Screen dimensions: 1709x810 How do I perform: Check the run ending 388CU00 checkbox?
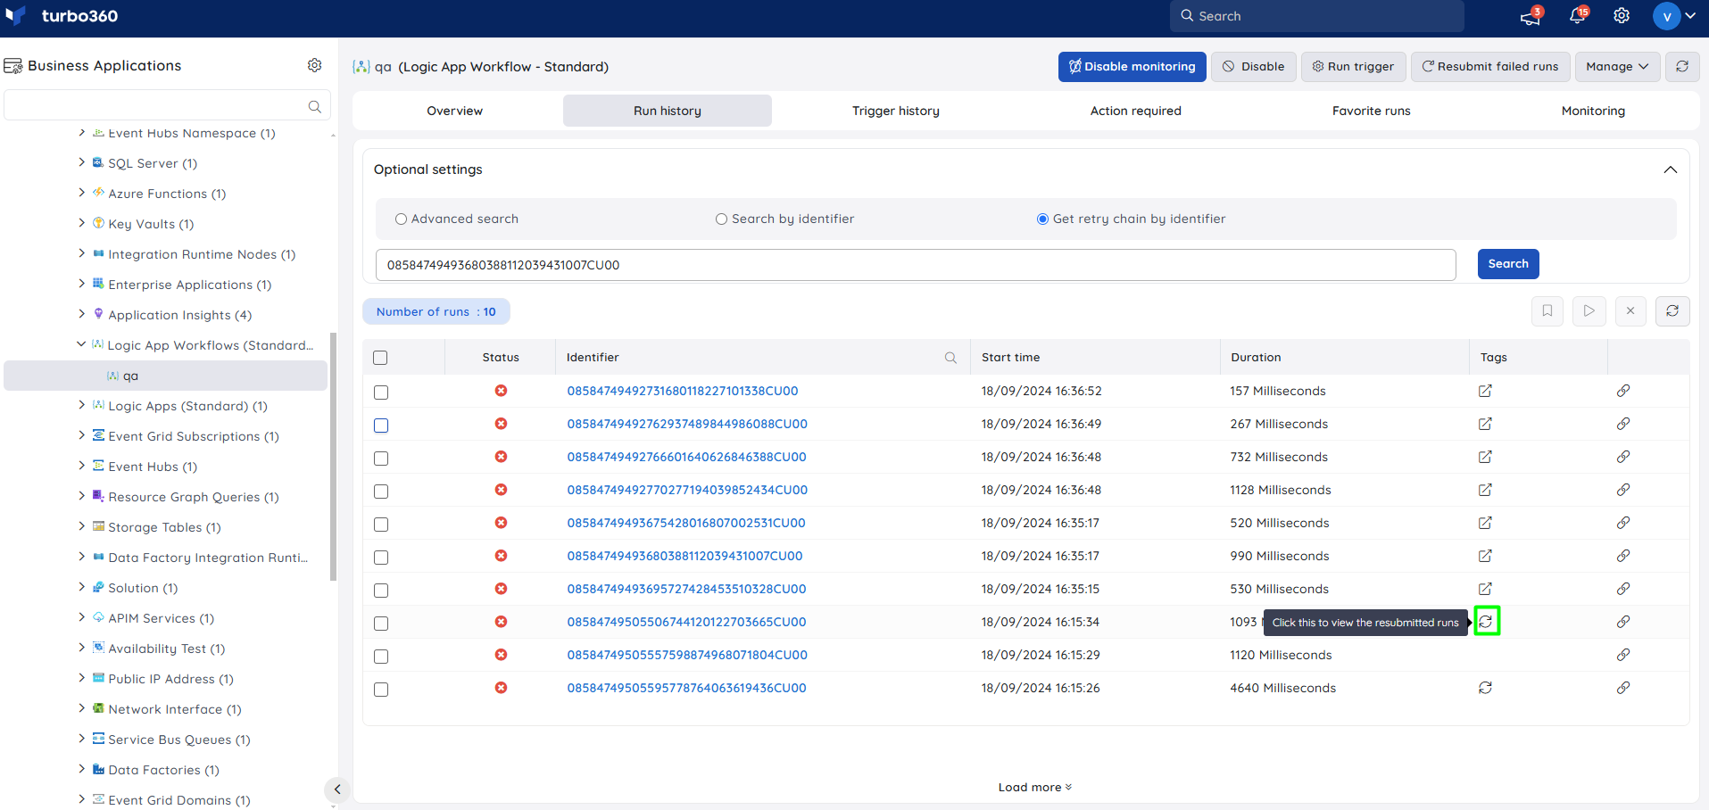tap(381, 459)
